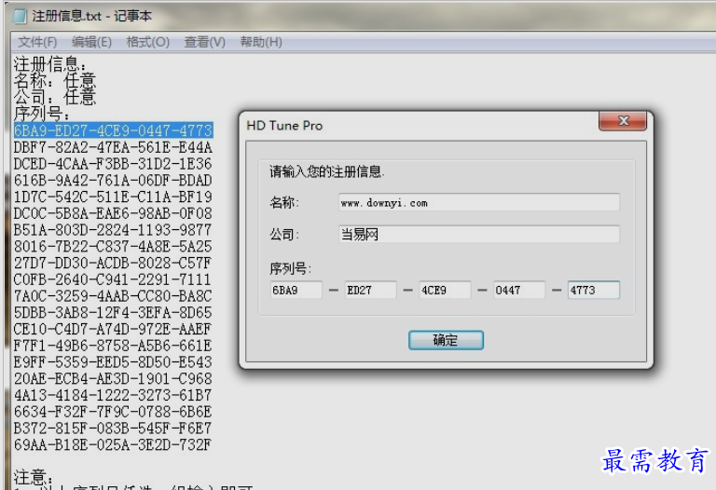716x490 pixels.
Task: Confirm registration with the 确定 button
Action: click(446, 340)
